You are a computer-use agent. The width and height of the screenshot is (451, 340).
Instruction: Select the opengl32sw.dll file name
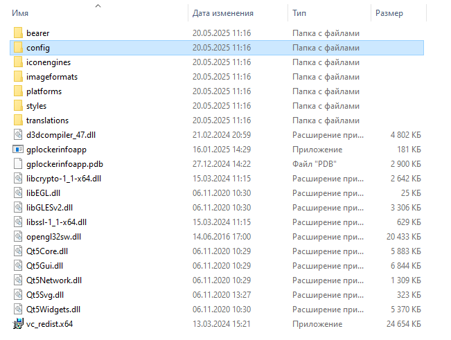(54, 237)
